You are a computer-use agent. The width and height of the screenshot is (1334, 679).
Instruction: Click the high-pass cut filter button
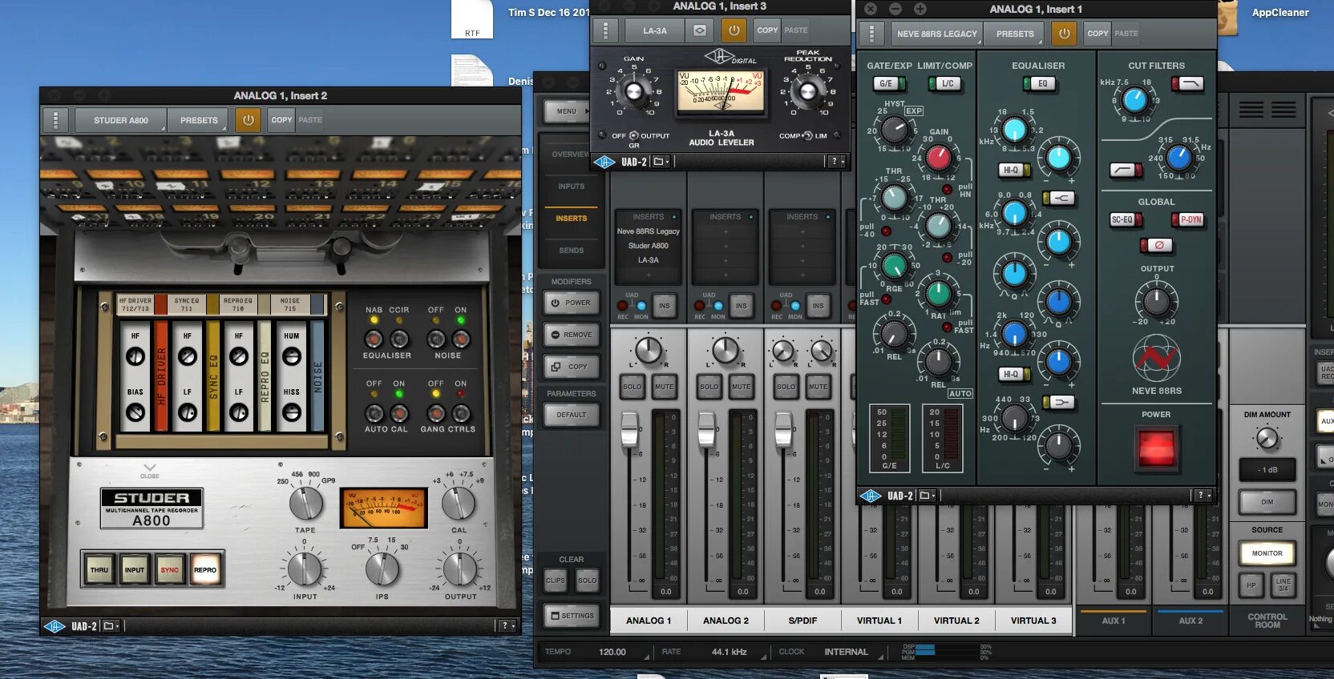(x=1126, y=170)
